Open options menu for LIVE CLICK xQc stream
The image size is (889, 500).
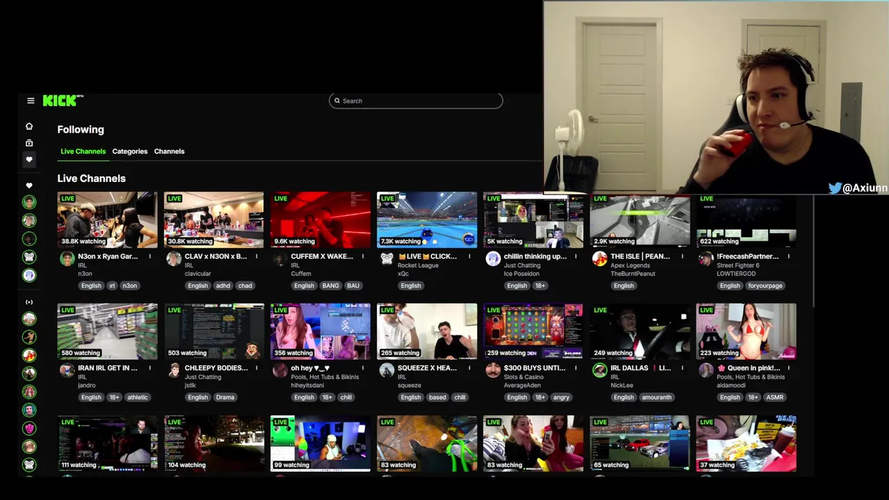[x=469, y=256]
